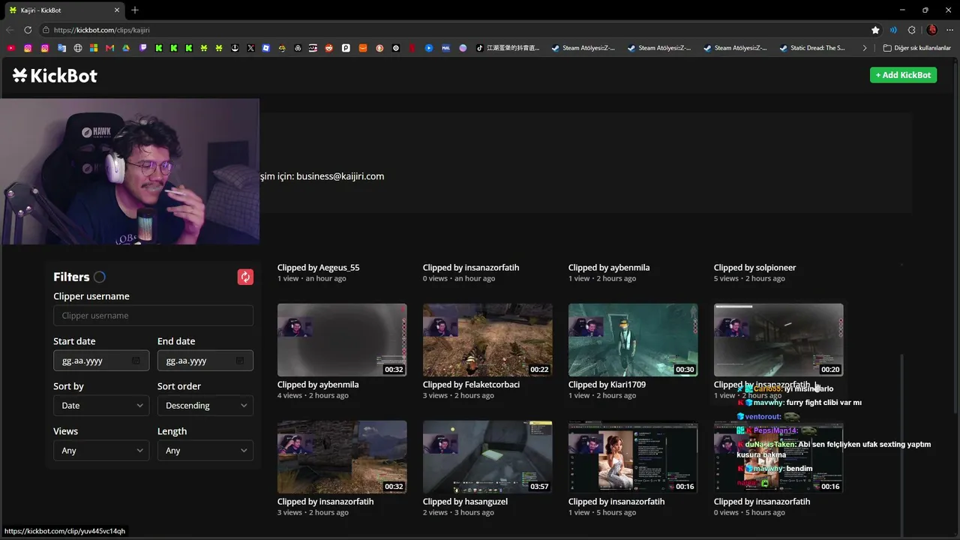Screen dimensions: 960x540
Task: Click the read aloud icon in address bar
Action: tap(893, 30)
